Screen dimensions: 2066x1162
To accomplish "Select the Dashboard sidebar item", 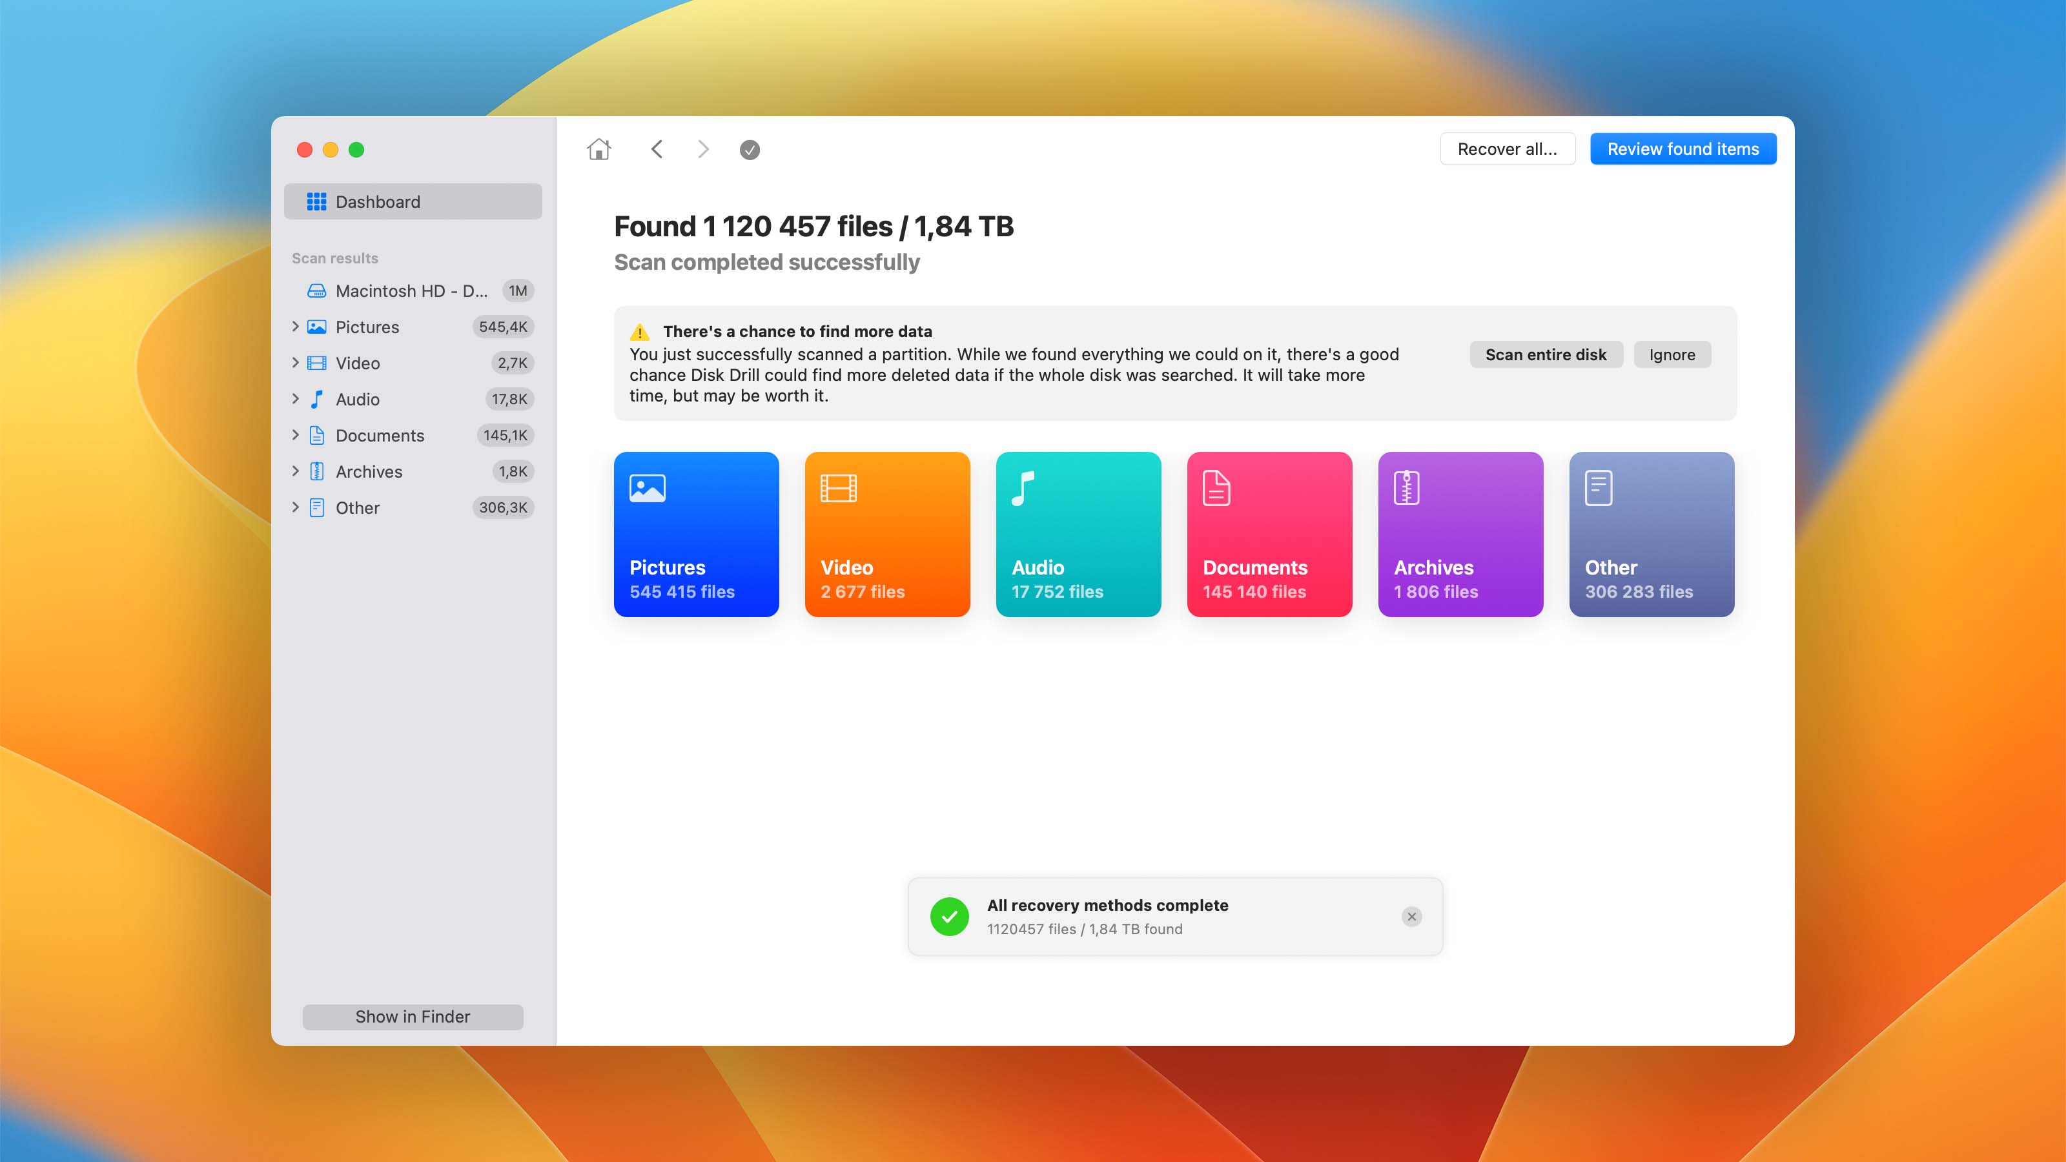I will click(x=413, y=201).
